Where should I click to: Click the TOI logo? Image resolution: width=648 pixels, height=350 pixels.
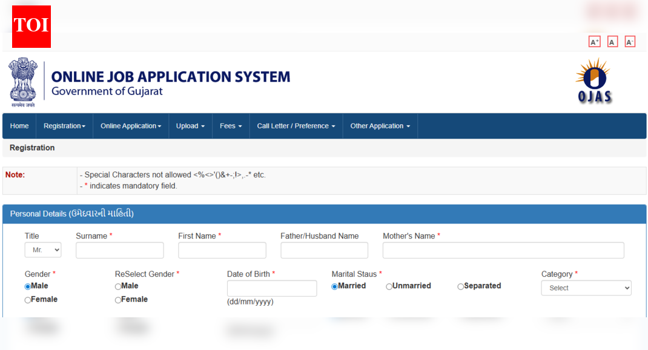click(31, 27)
